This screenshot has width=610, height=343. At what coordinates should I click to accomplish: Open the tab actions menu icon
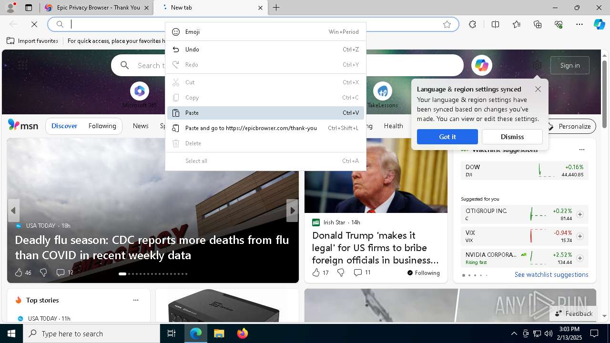(29, 8)
